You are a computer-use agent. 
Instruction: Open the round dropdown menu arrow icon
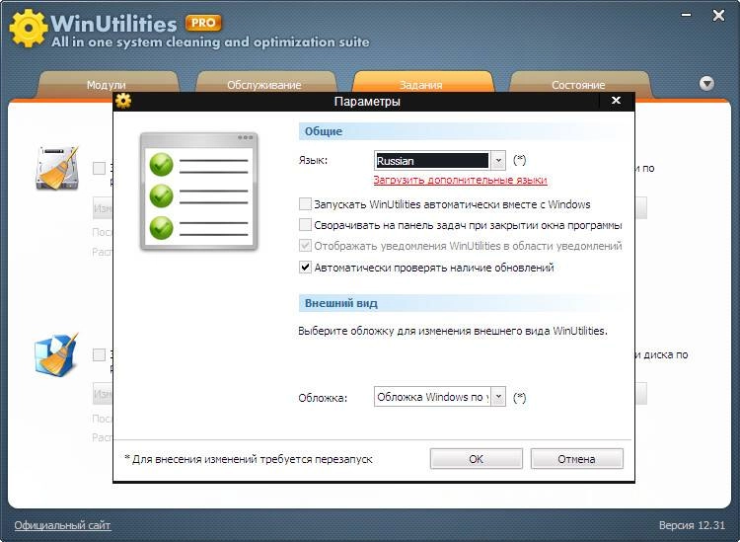(x=706, y=84)
